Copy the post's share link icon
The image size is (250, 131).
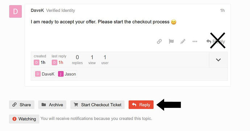coord(159,42)
